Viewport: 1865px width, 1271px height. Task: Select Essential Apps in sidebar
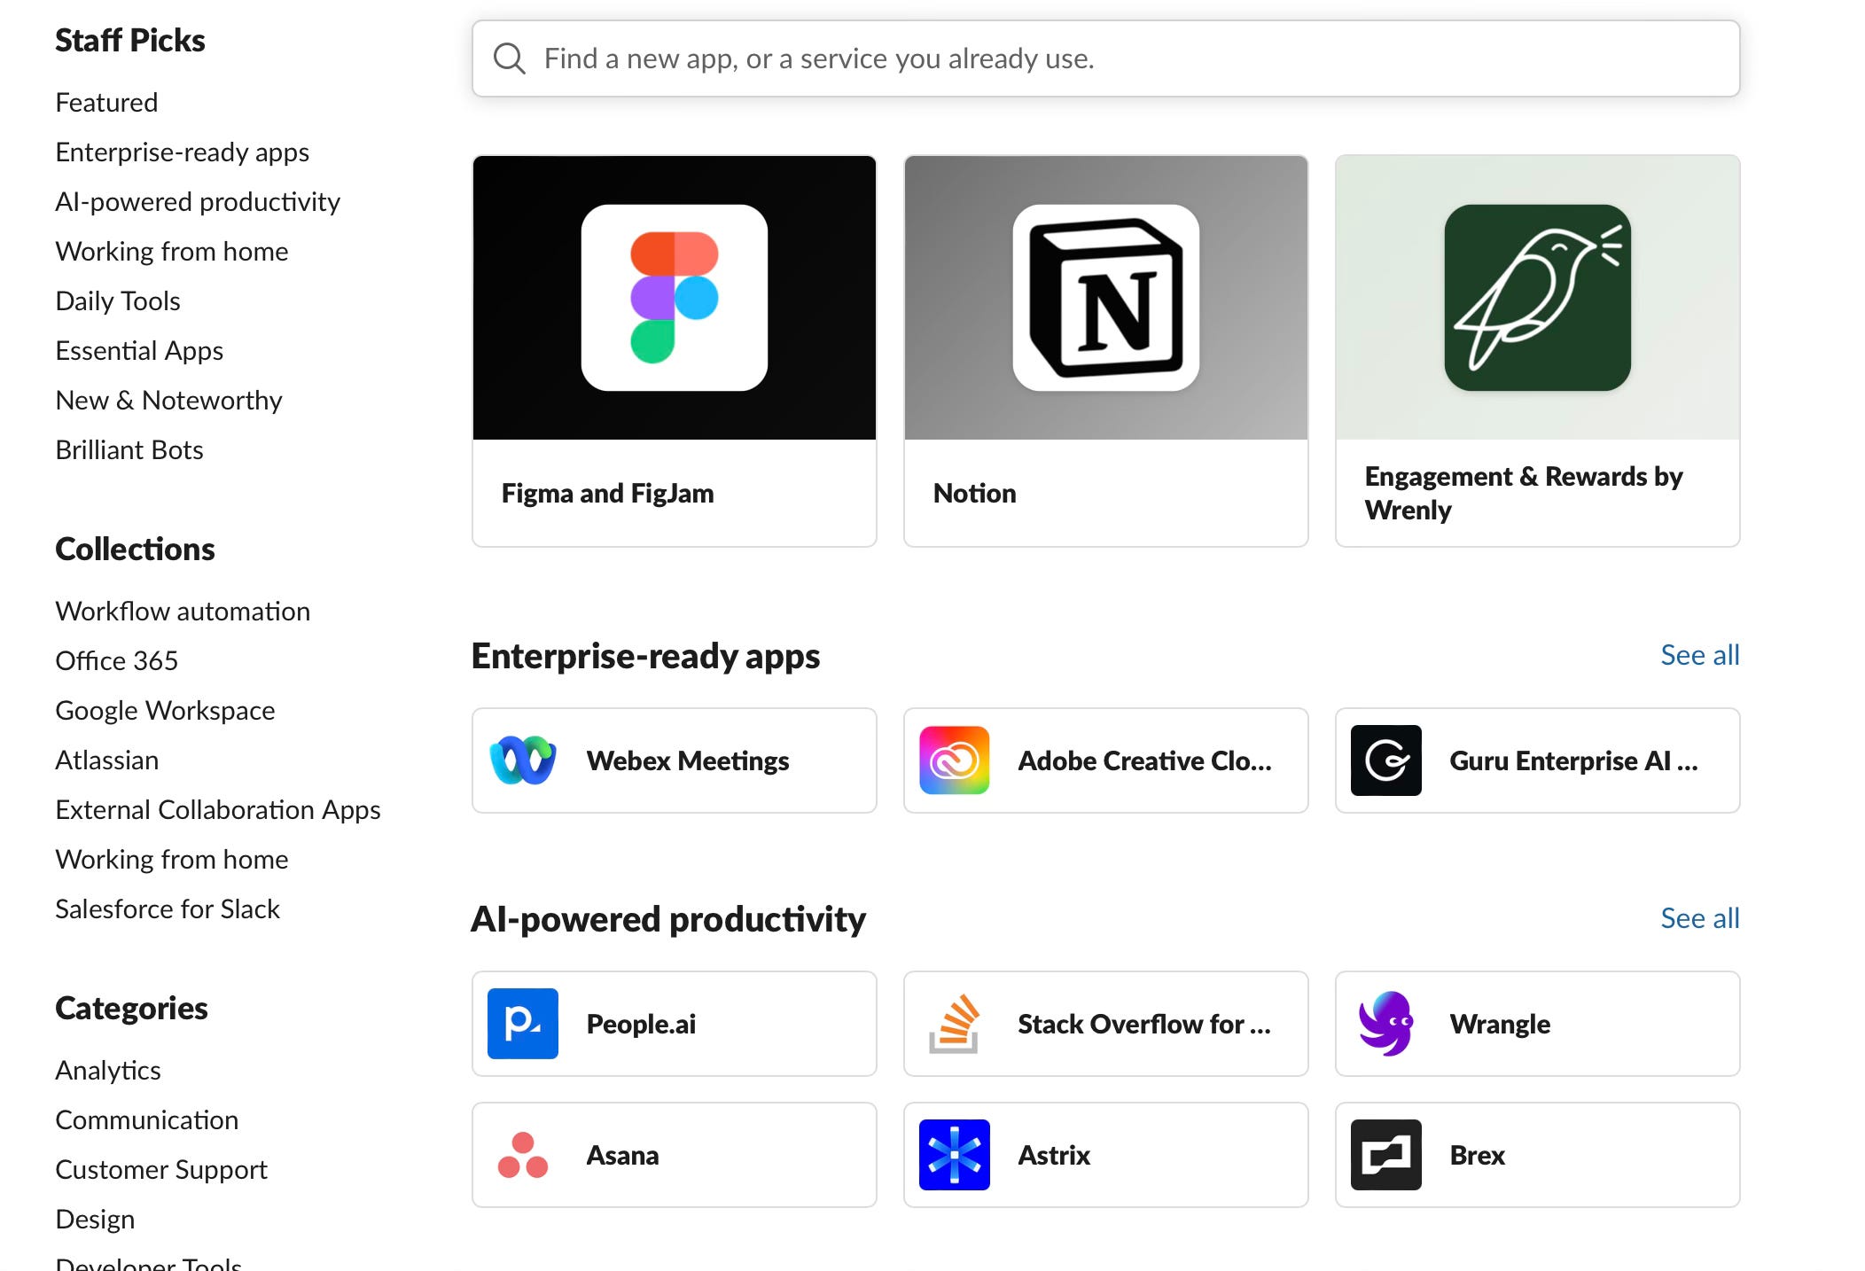pyautogui.click(x=139, y=351)
